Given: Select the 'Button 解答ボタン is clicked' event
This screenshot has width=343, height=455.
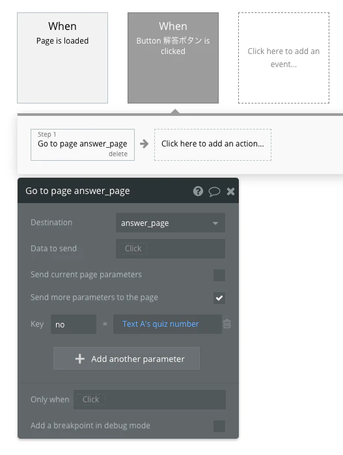Looking at the screenshot, I should pos(173,58).
